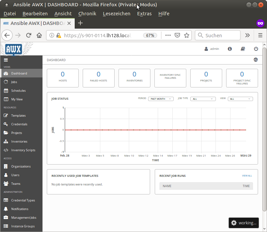This screenshot has width=267, height=232.
Task: Click the Firefox home button
Action: 39,35
